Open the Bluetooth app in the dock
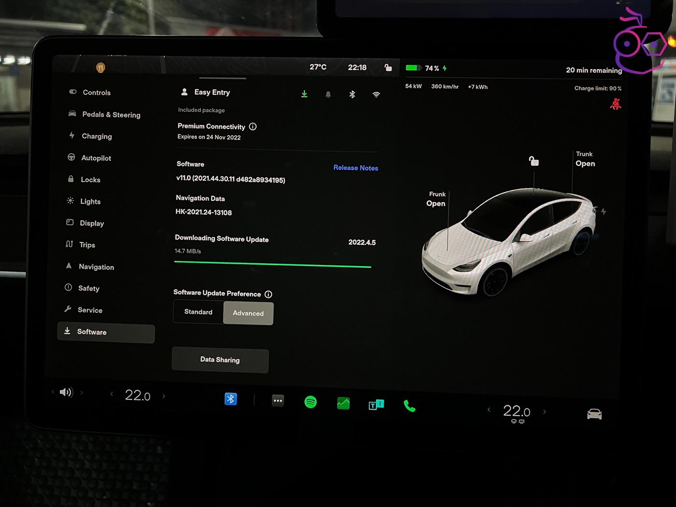This screenshot has width=676, height=507. pos(231,399)
